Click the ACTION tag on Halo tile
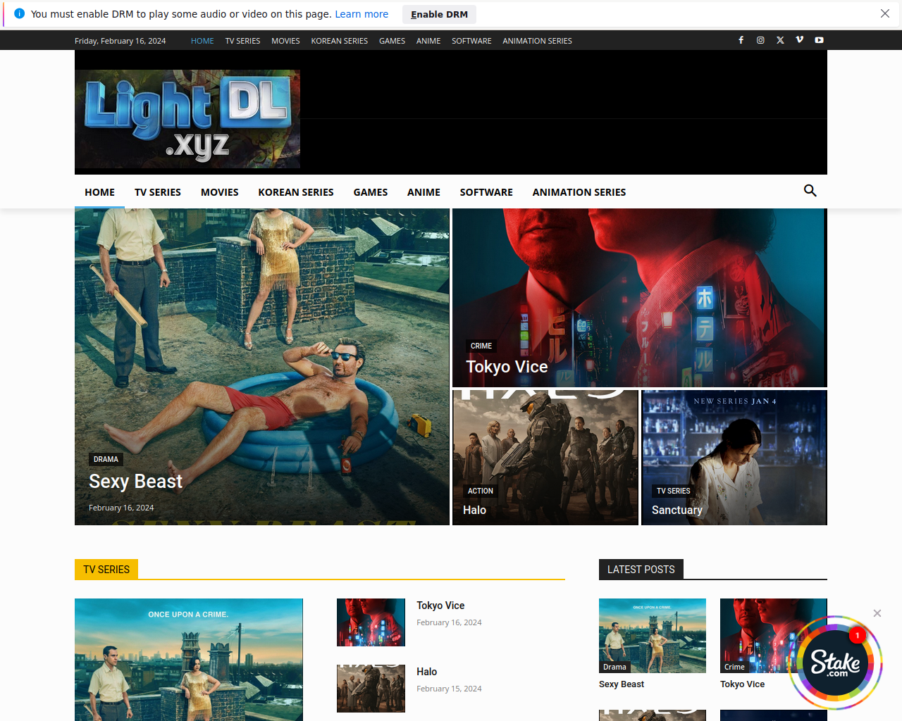The image size is (902, 721). (x=481, y=491)
